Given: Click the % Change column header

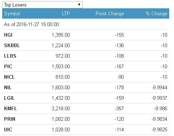Looking at the screenshot, I should pyautogui.click(x=156, y=14).
